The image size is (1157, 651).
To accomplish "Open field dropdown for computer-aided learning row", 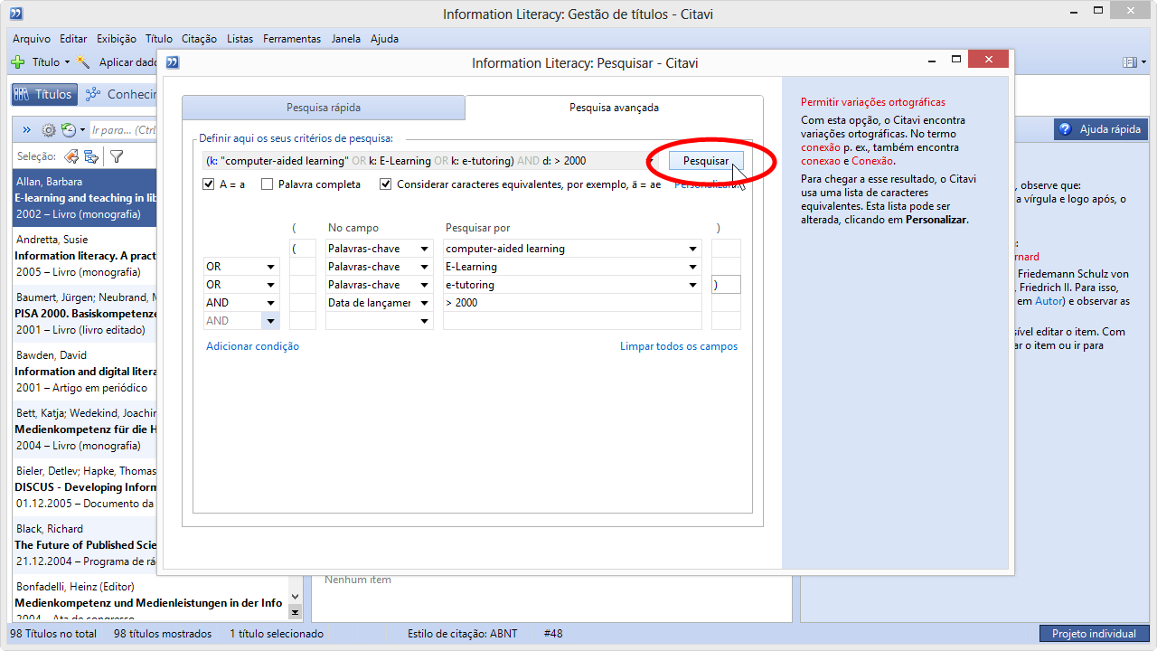I will [x=424, y=249].
